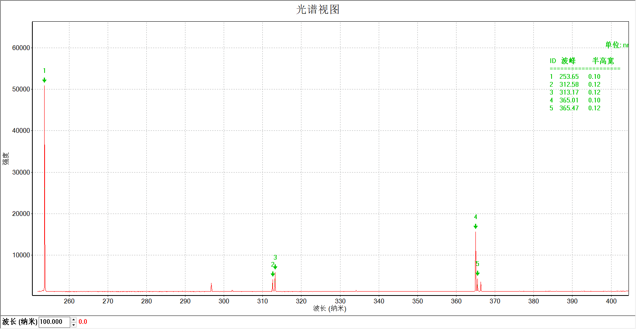Click peak marker 4 arrow near 365 nm
This screenshot has height=329, width=636.
click(476, 227)
